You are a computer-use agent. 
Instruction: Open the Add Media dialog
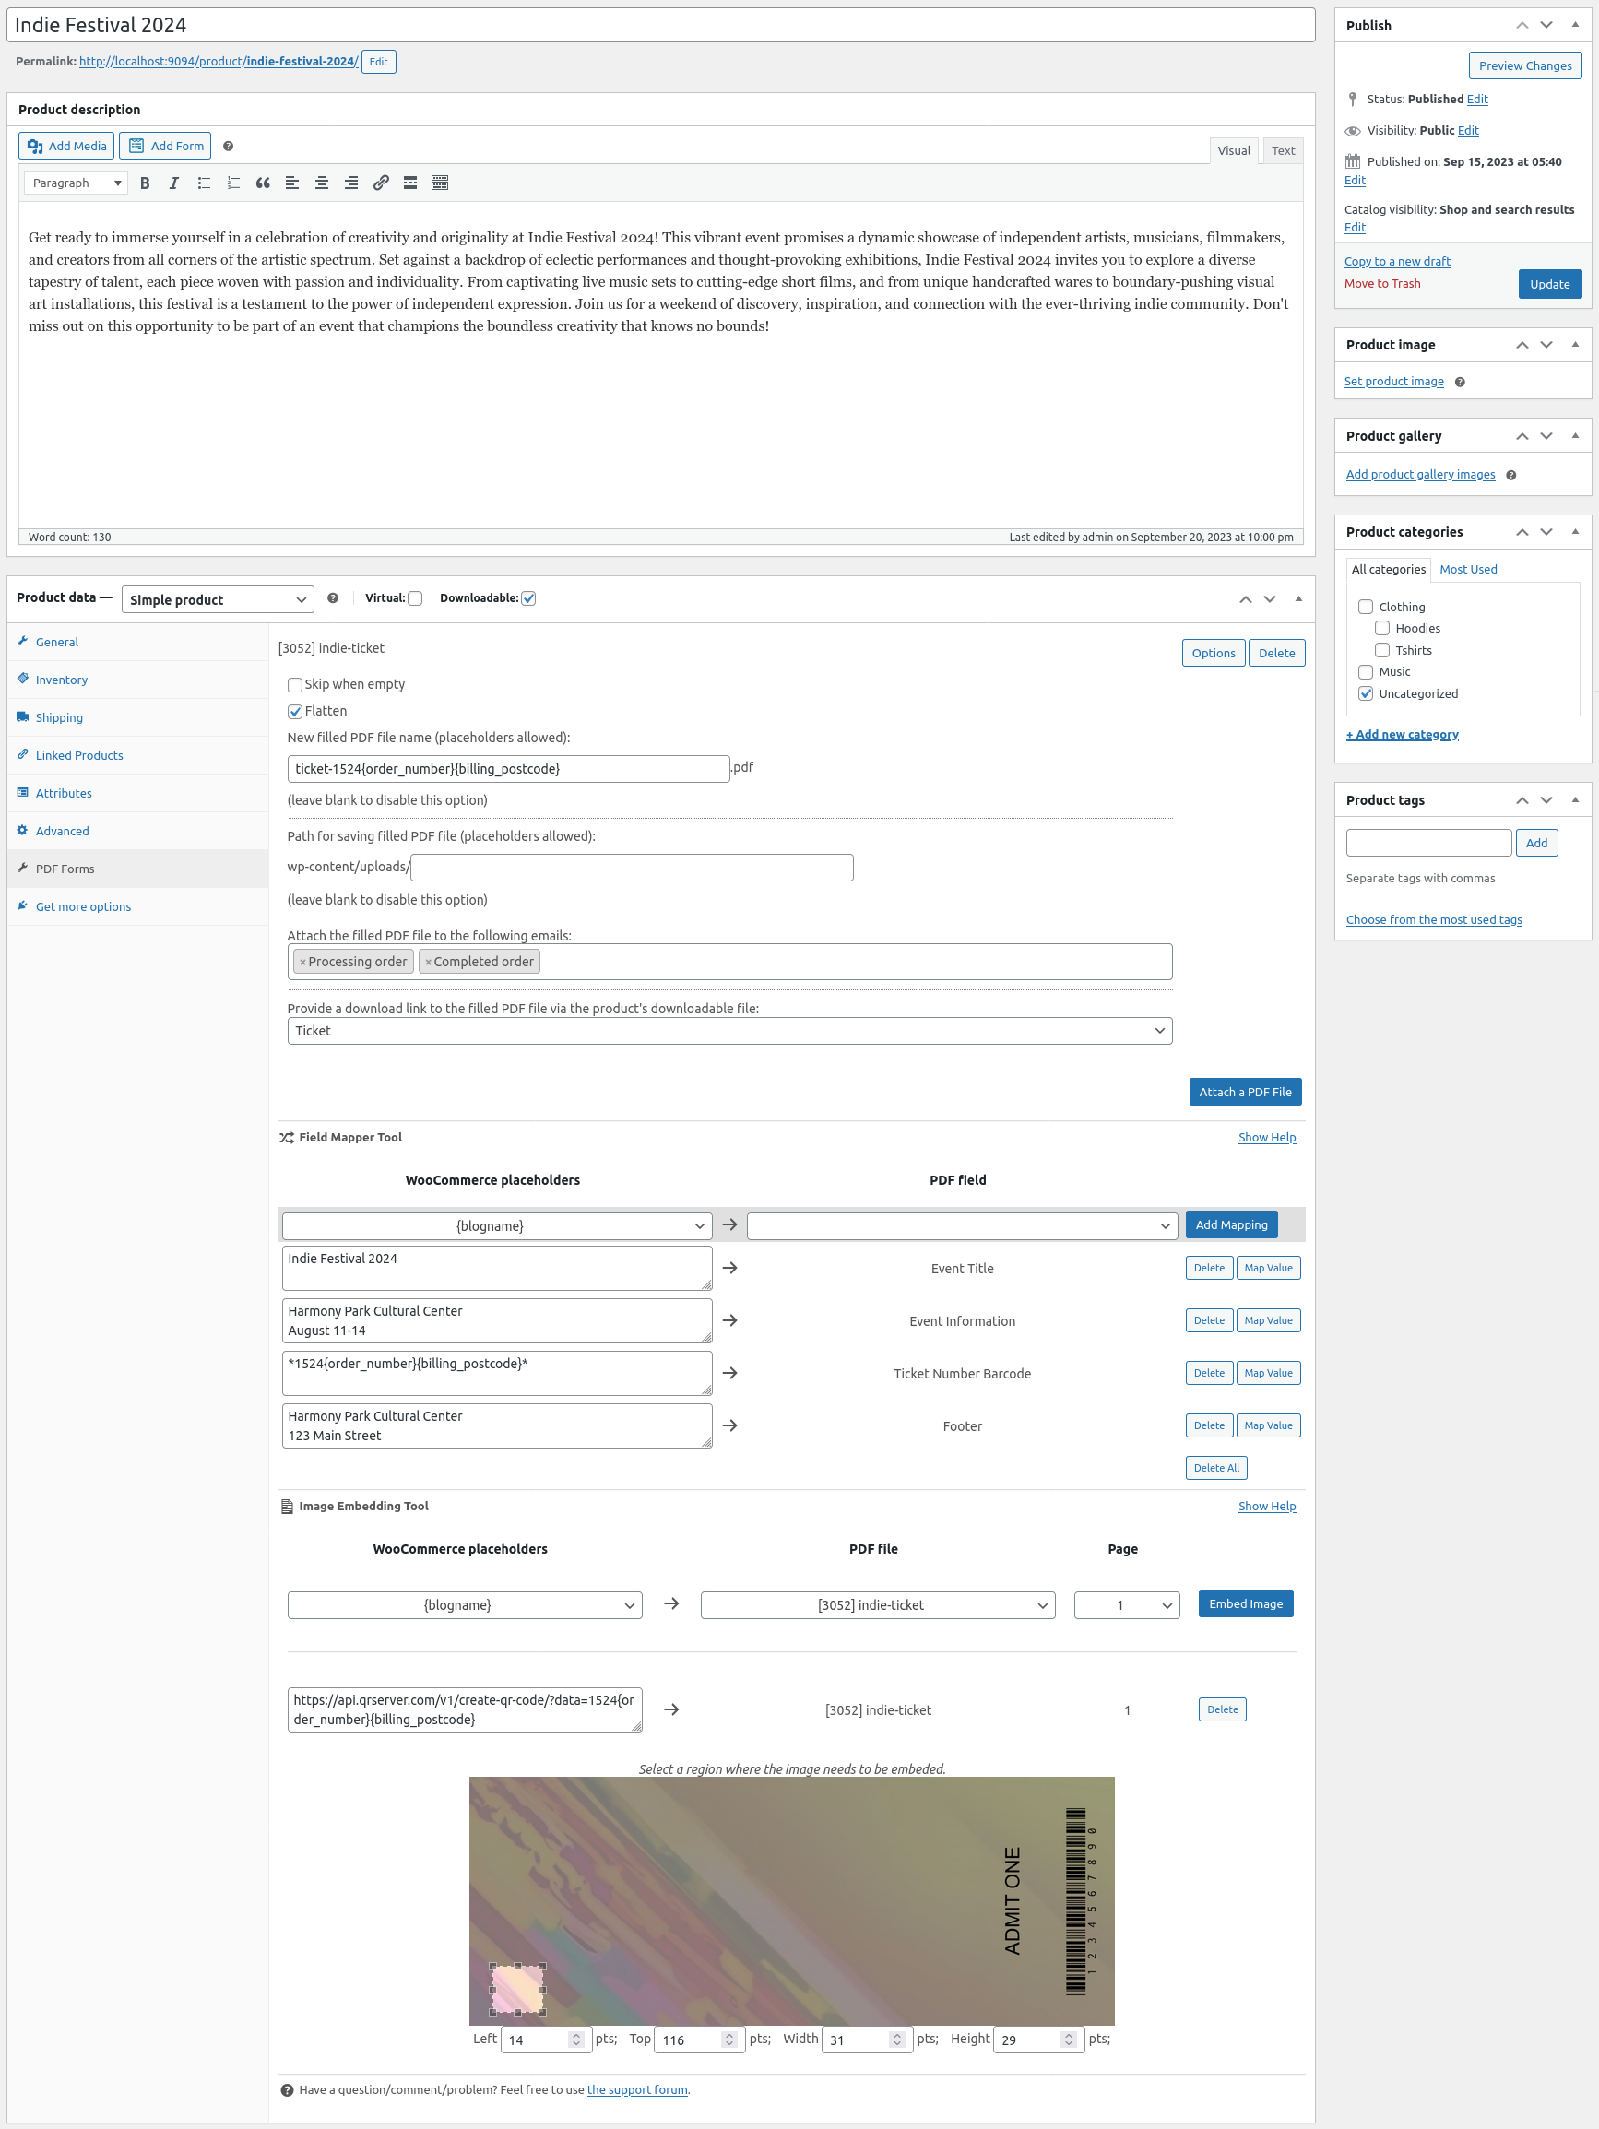65,146
